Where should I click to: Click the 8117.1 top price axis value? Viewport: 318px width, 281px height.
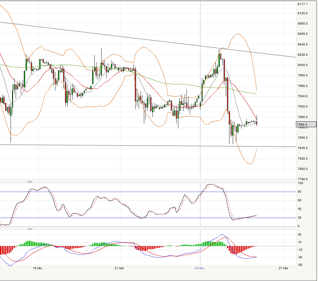click(x=303, y=4)
